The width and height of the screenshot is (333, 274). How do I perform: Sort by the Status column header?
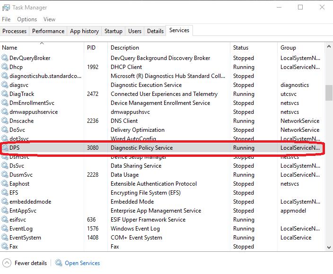254,48
